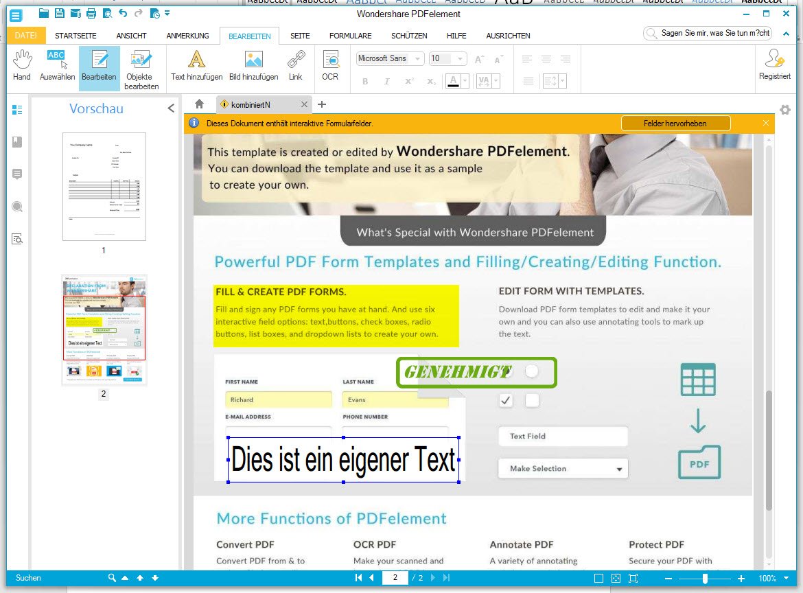Open the zoom percentage dropdown arrow
The width and height of the screenshot is (803, 593).
point(786,578)
